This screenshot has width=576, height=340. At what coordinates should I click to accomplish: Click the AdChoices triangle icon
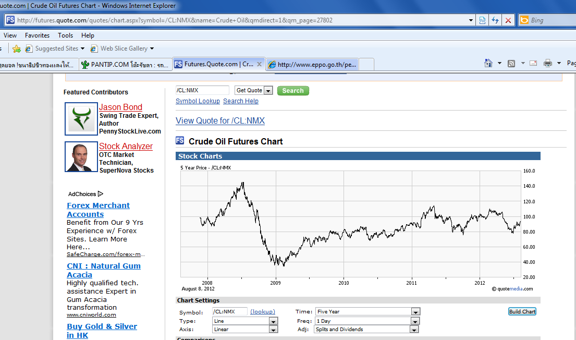pyautogui.click(x=101, y=193)
